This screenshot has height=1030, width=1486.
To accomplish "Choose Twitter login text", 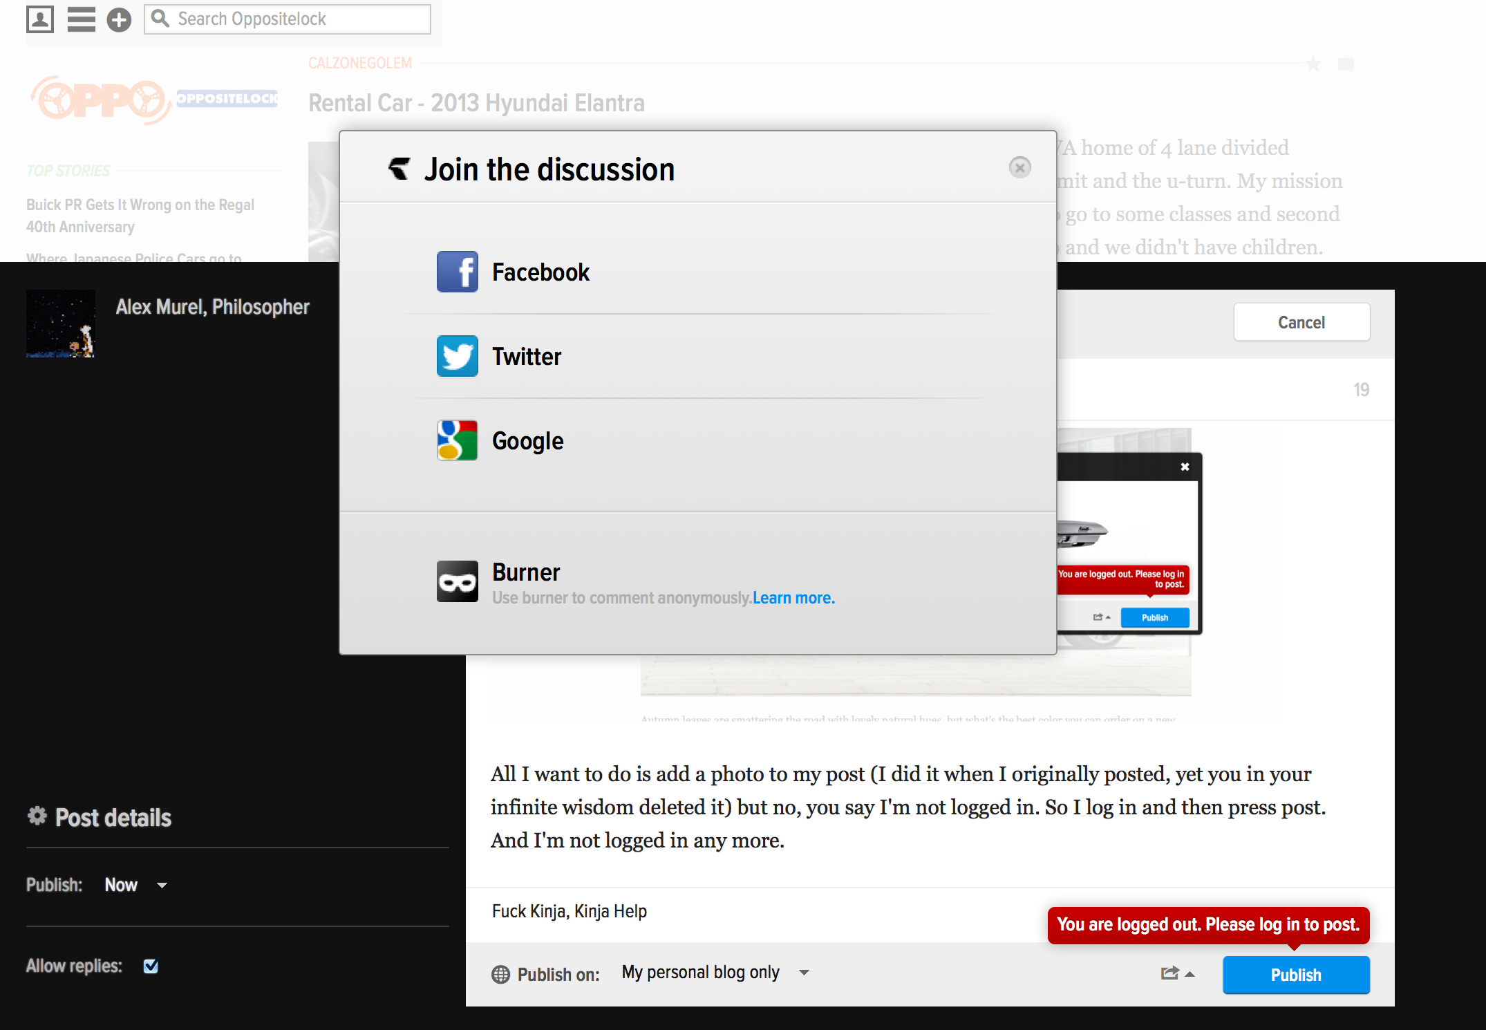I will [x=527, y=357].
